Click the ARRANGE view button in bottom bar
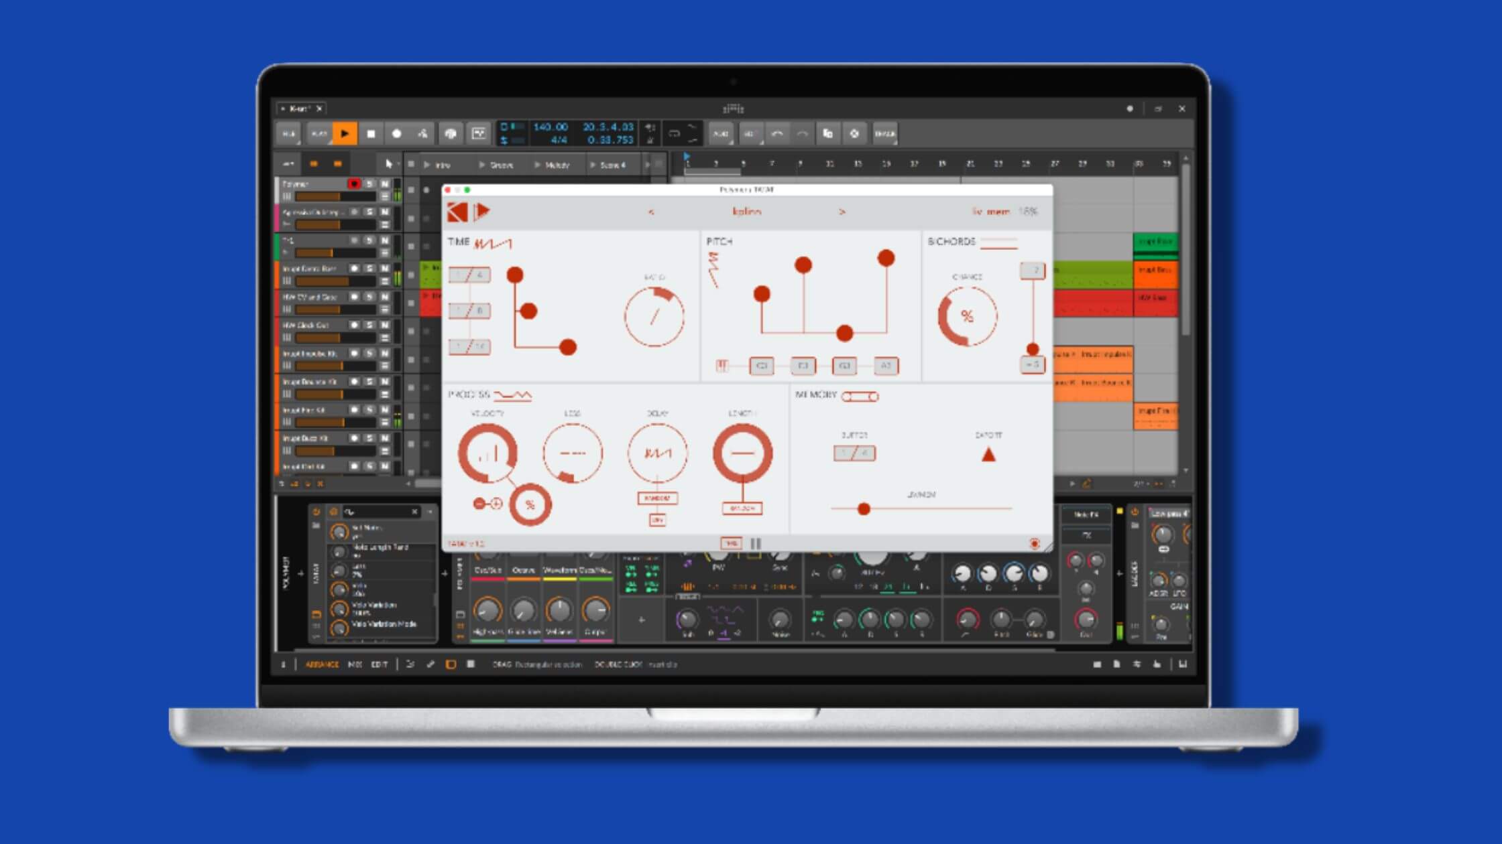Image resolution: width=1502 pixels, height=844 pixels. pos(322,664)
